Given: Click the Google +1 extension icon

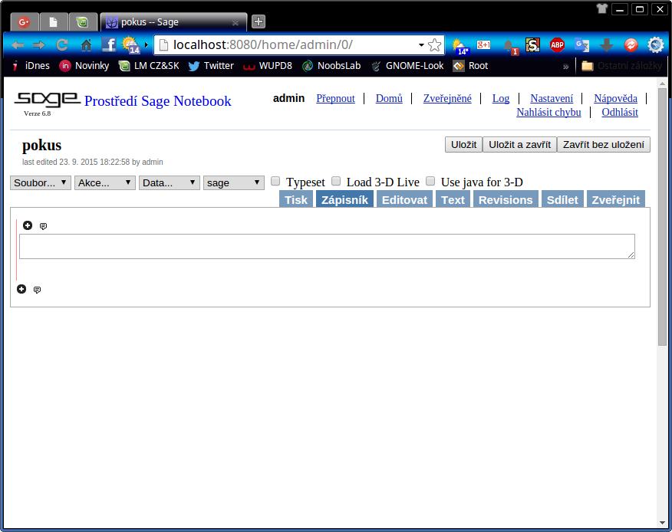Looking at the screenshot, I should pos(483,44).
